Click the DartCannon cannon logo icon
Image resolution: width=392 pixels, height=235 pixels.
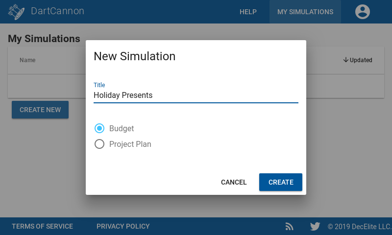pos(16,12)
